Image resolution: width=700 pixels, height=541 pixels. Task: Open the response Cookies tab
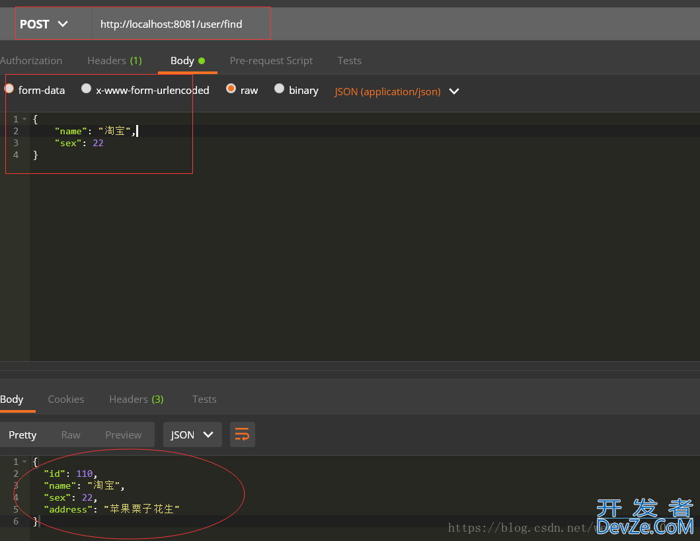[66, 399]
